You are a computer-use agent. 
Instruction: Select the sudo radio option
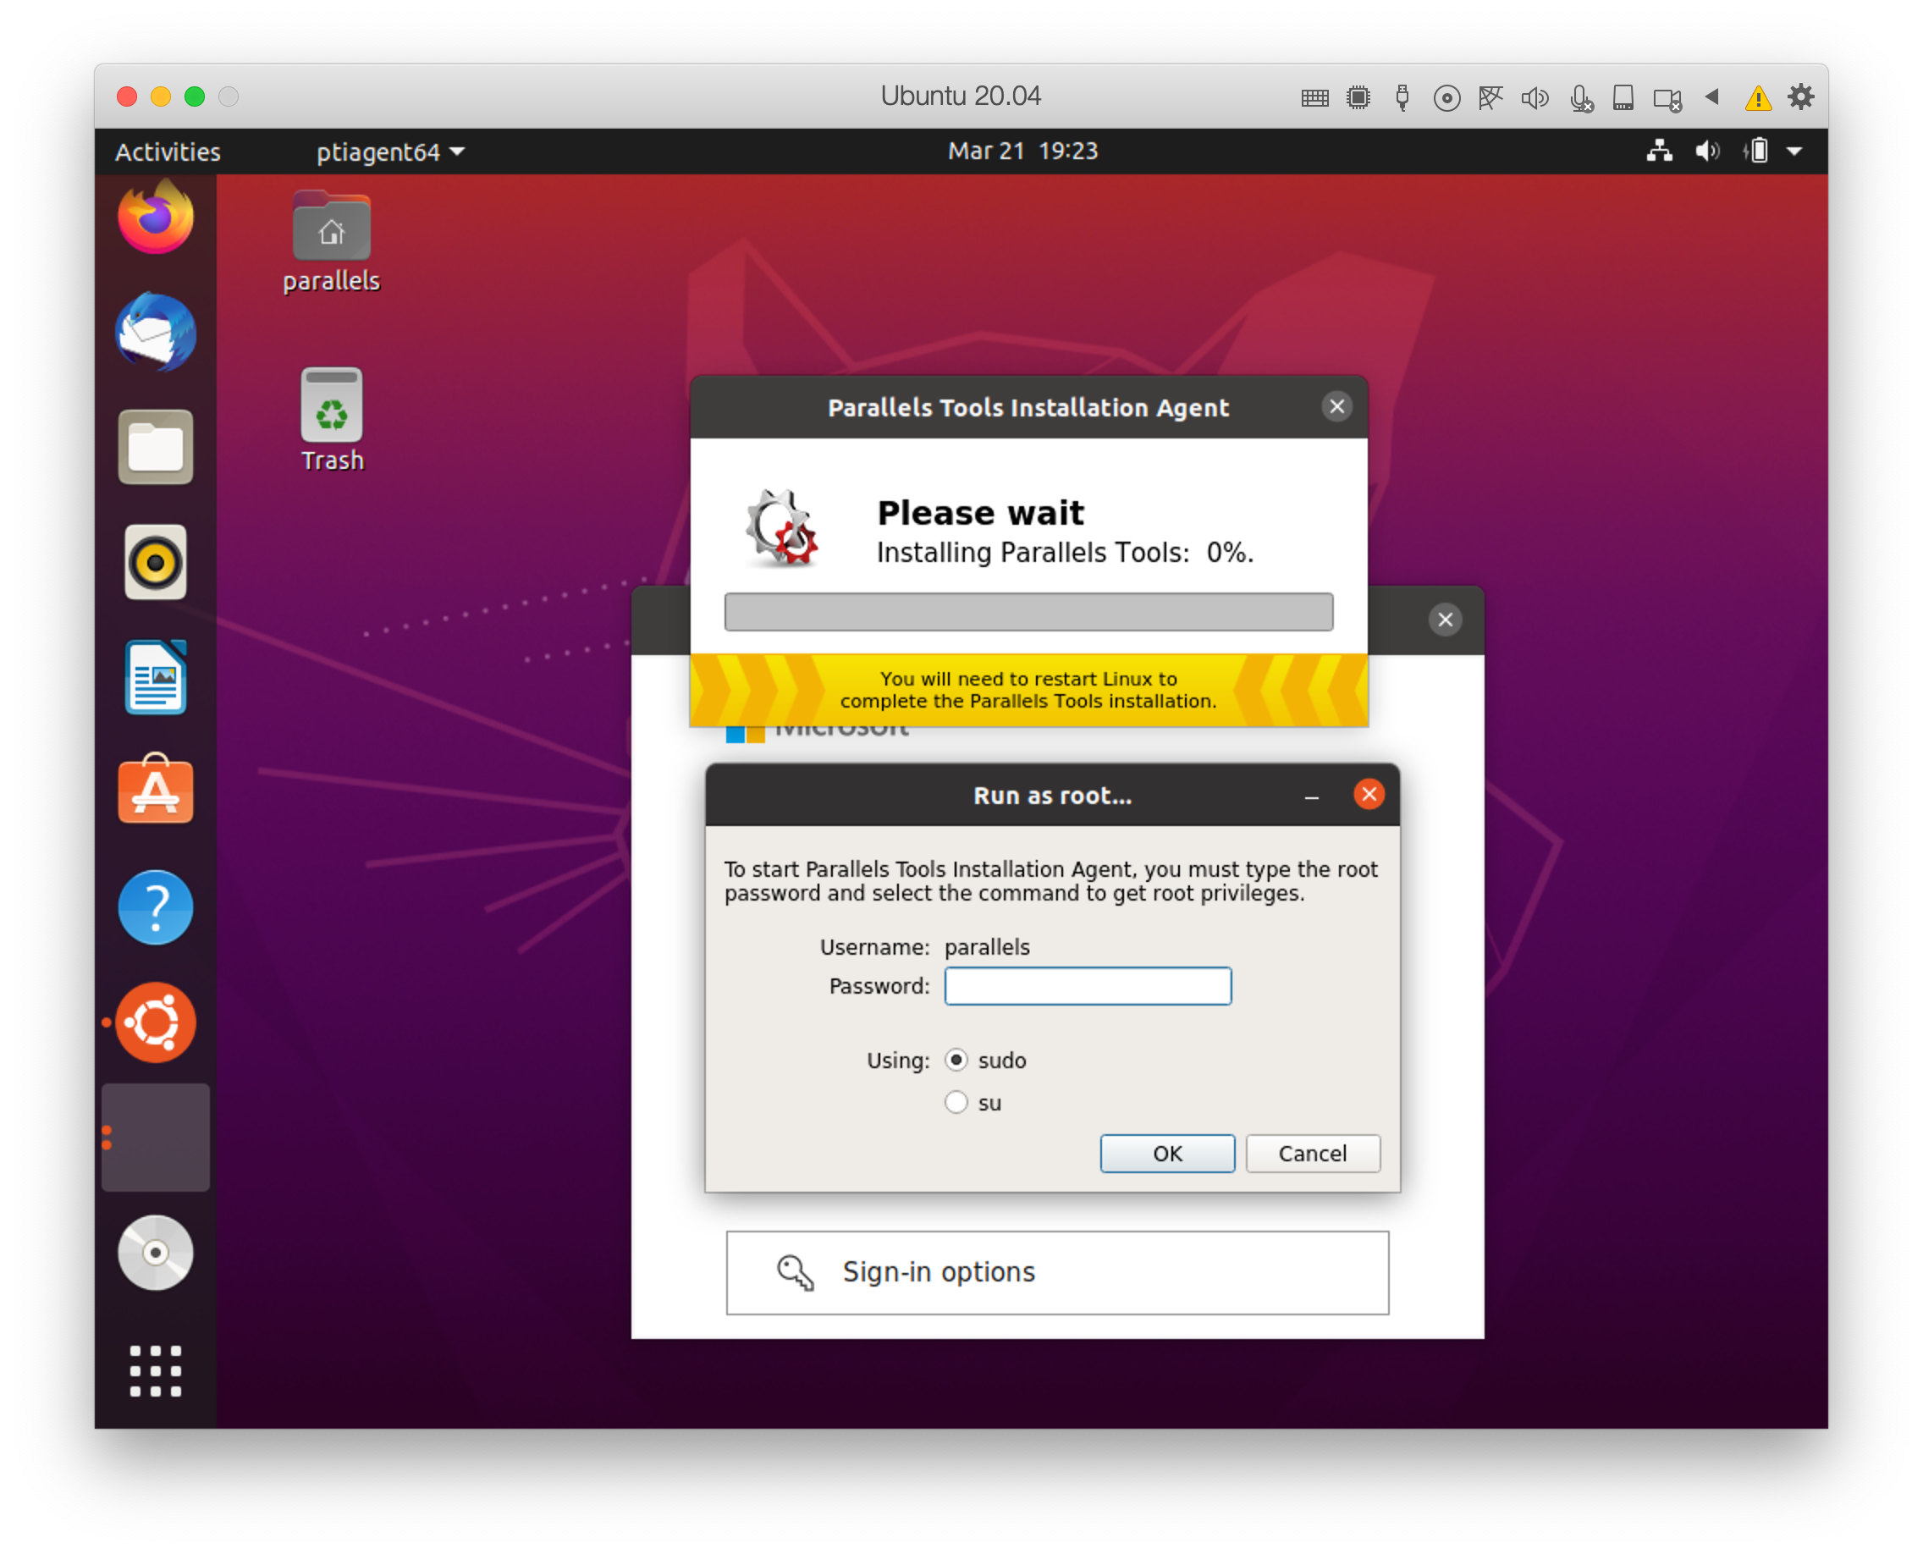(x=956, y=1060)
